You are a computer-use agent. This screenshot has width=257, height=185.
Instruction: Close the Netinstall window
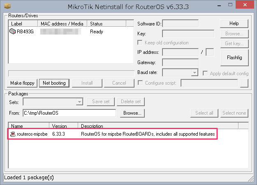tap(245, 5)
